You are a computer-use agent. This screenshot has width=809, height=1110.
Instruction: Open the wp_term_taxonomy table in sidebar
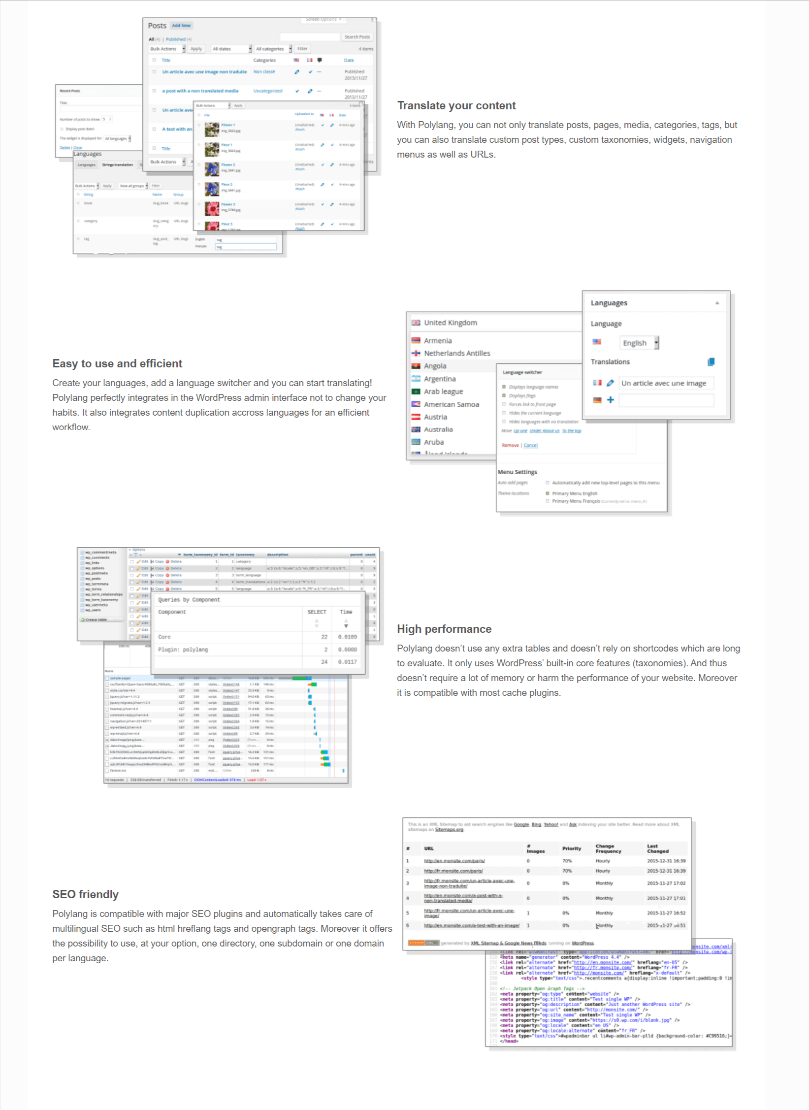(x=101, y=599)
